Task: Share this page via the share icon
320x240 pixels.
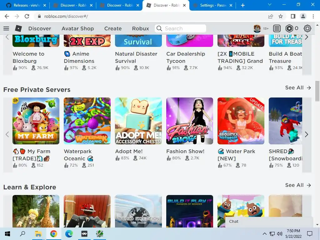Action: click(x=271, y=16)
